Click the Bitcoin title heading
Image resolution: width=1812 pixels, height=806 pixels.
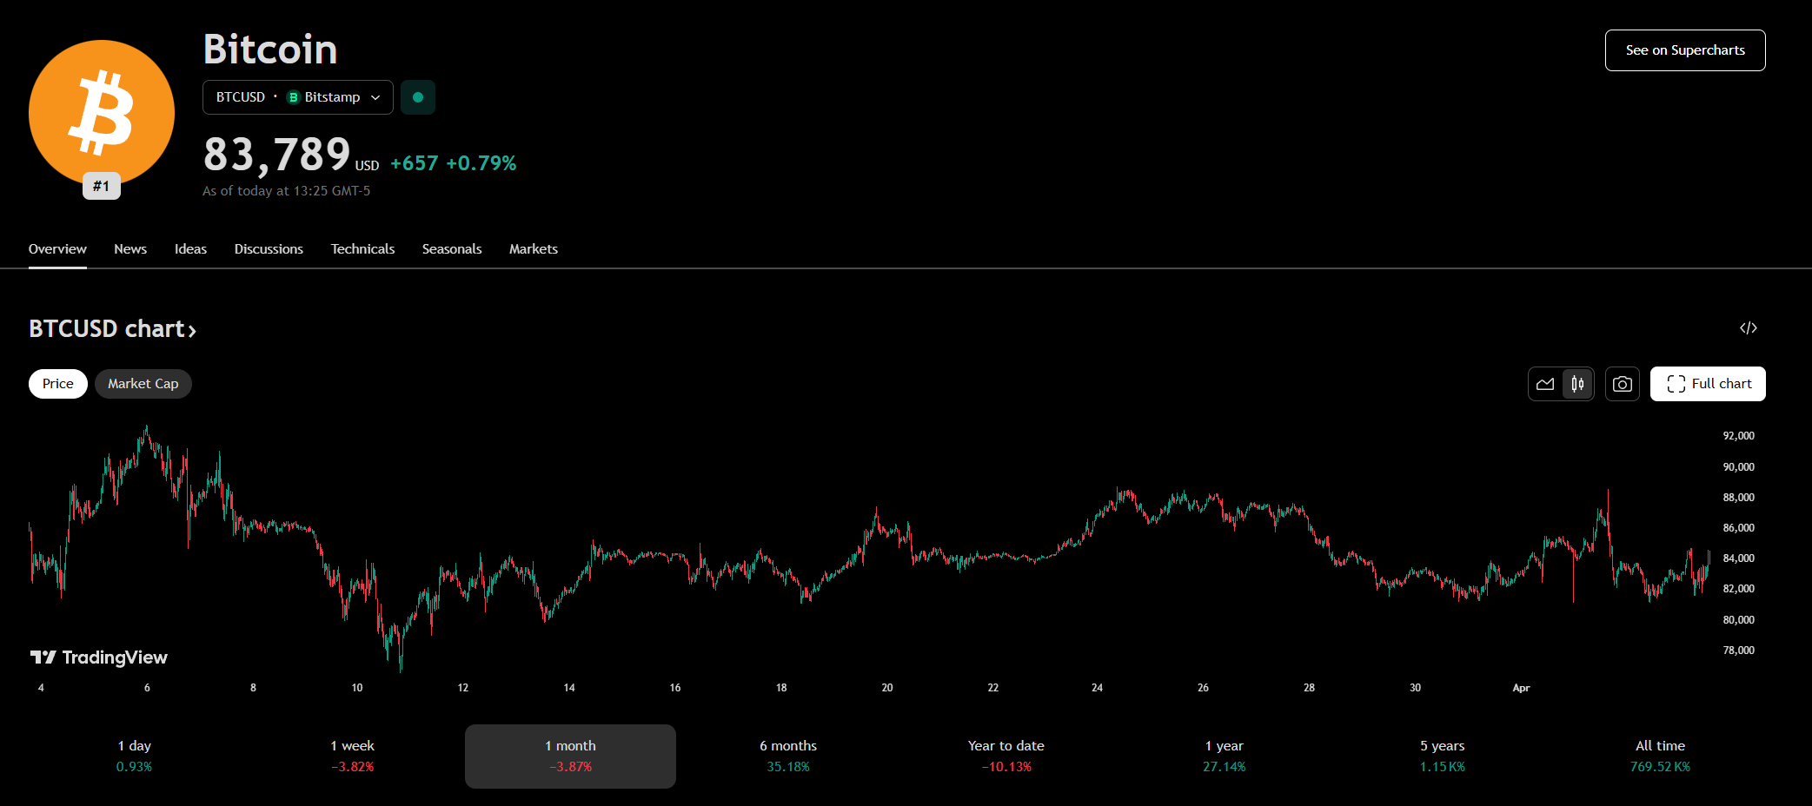270,50
